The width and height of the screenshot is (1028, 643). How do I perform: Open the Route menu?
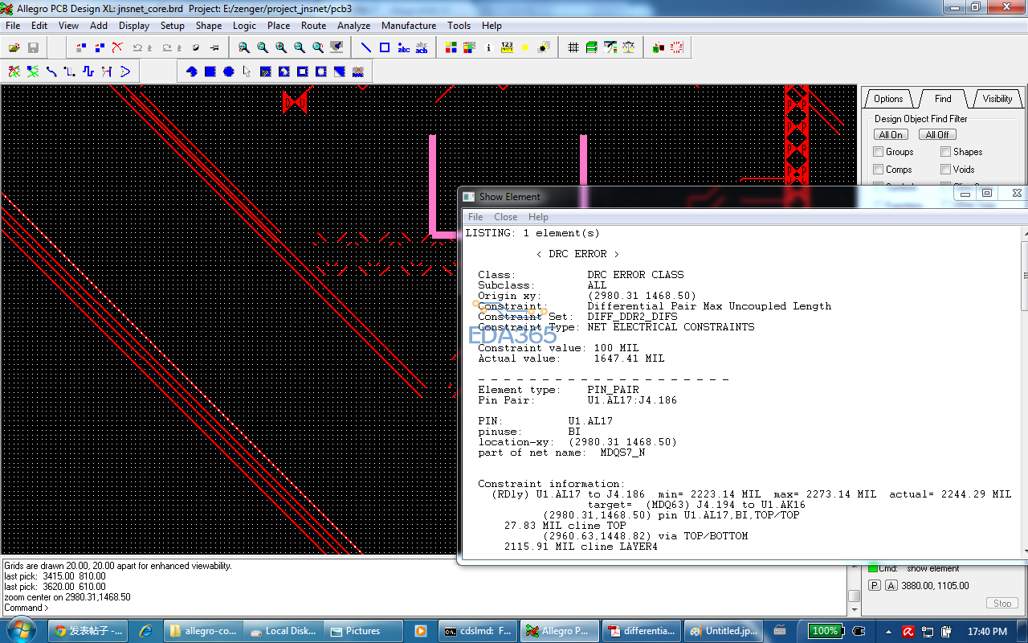313,26
